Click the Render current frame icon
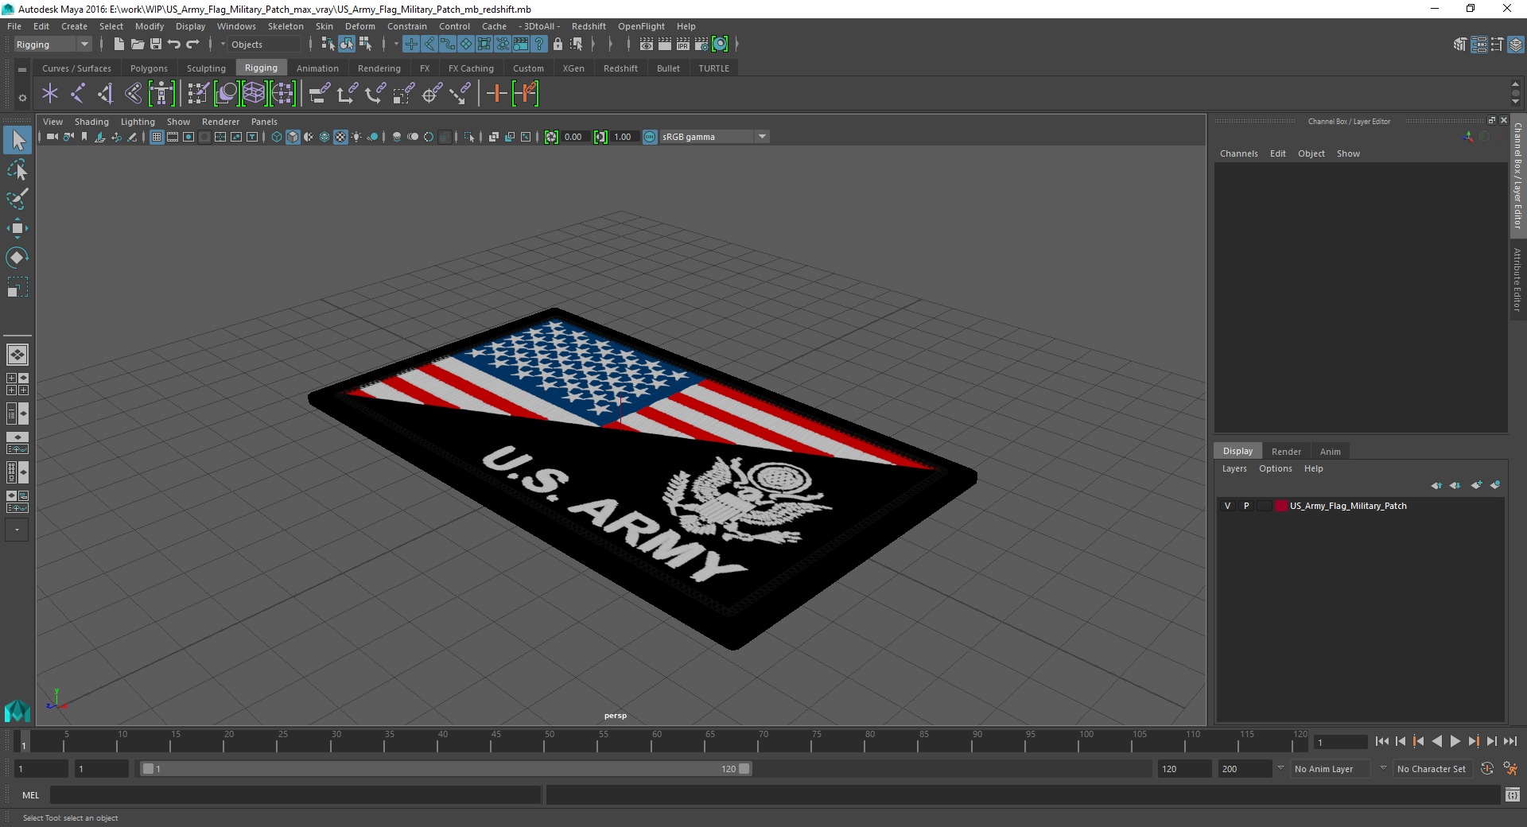The image size is (1527, 827). point(665,45)
